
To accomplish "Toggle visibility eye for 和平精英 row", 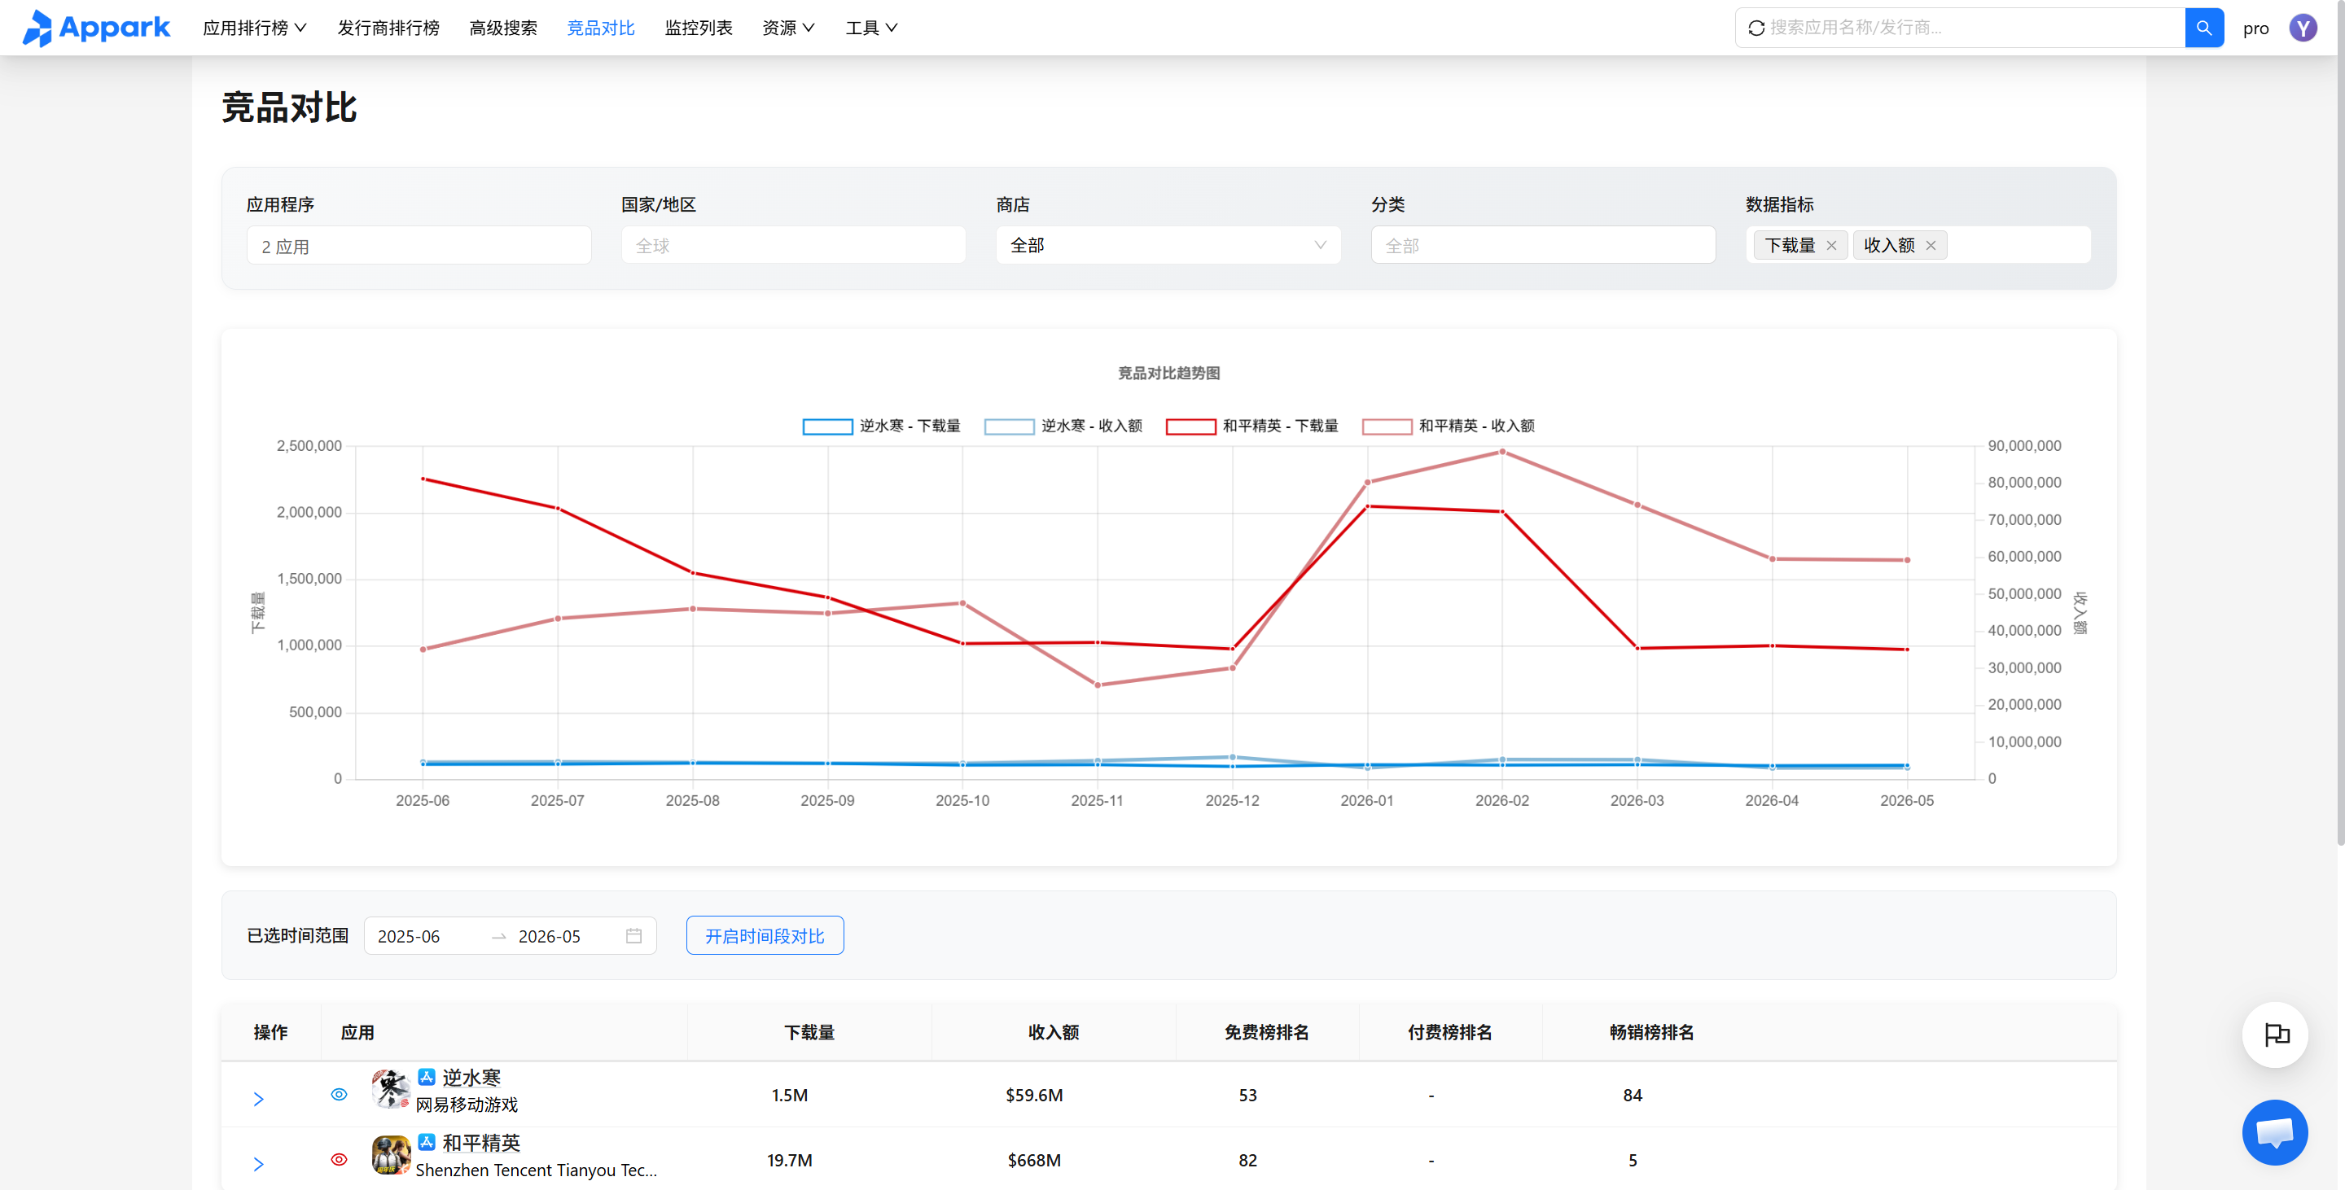I will coord(339,1159).
